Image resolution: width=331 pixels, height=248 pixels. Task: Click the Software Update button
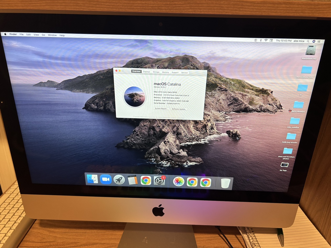coord(179,109)
